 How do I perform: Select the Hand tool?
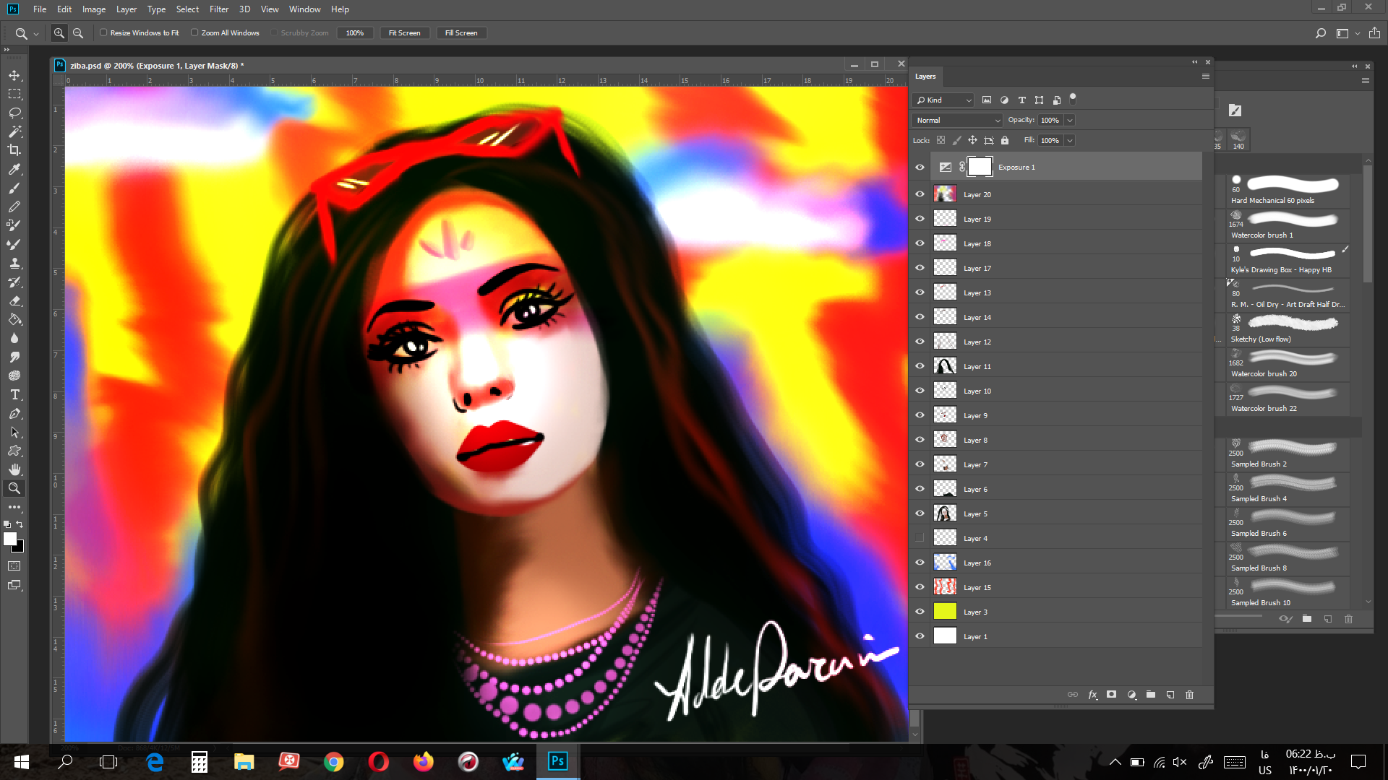tap(14, 469)
